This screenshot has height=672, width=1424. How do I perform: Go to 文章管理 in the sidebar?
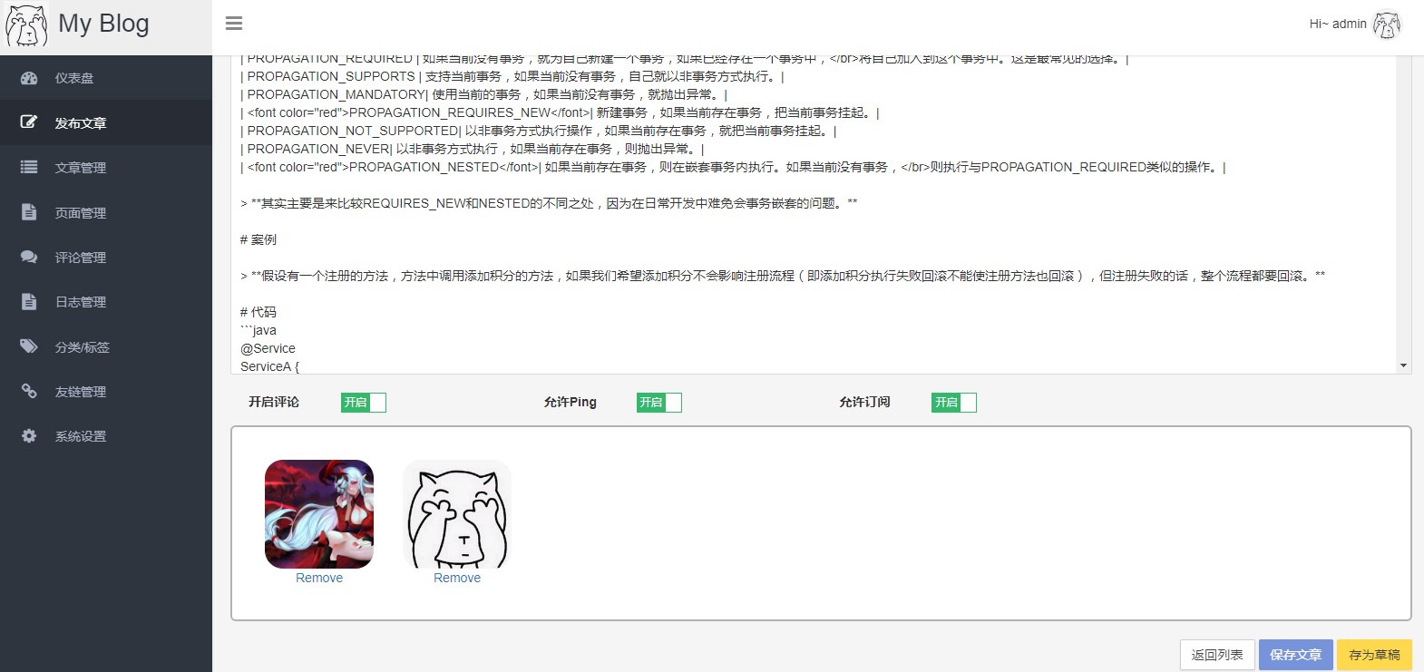106,167
